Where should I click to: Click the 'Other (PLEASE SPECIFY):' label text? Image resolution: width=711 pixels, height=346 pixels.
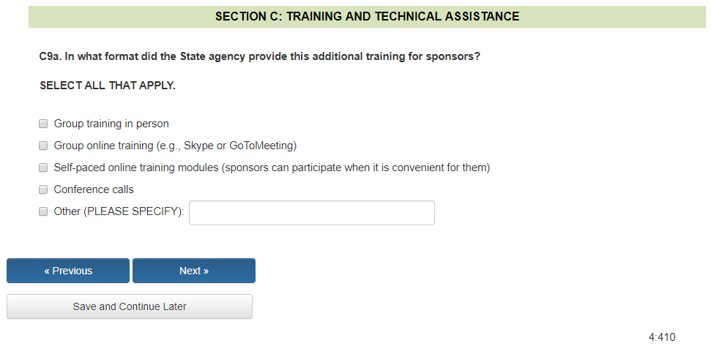[x=119, y=211]
